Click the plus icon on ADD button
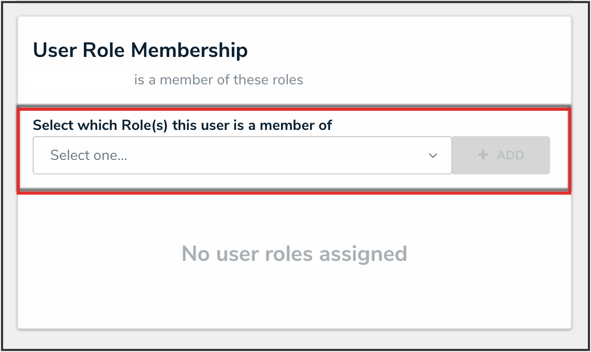 [483, 155]
